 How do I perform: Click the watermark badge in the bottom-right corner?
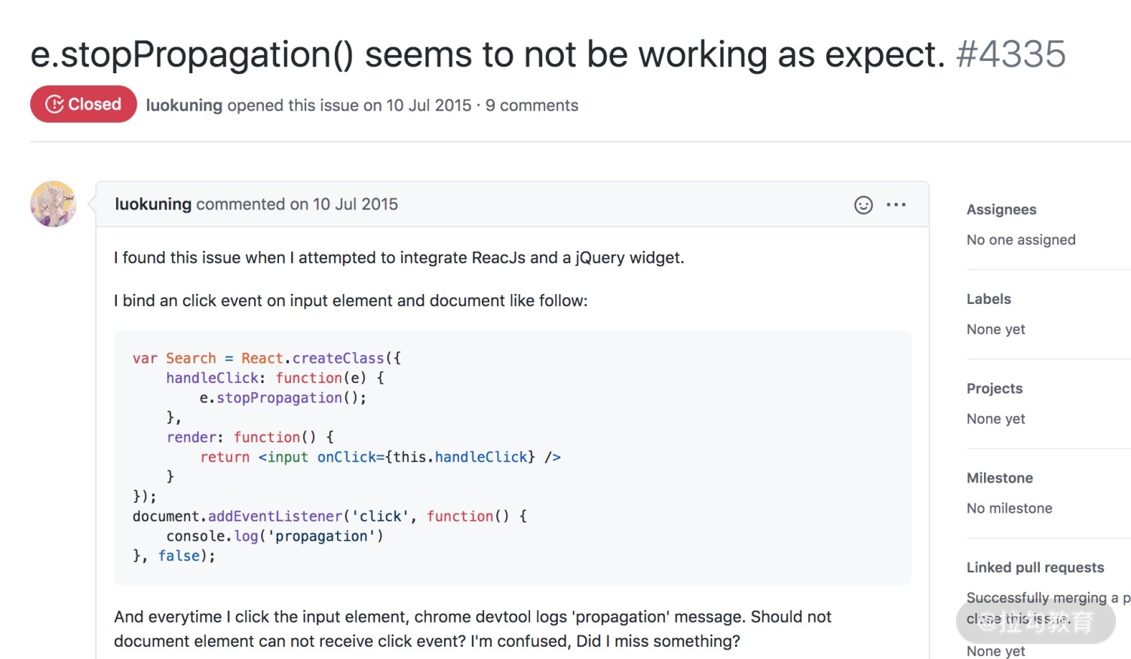click(x=1036, y=621)
